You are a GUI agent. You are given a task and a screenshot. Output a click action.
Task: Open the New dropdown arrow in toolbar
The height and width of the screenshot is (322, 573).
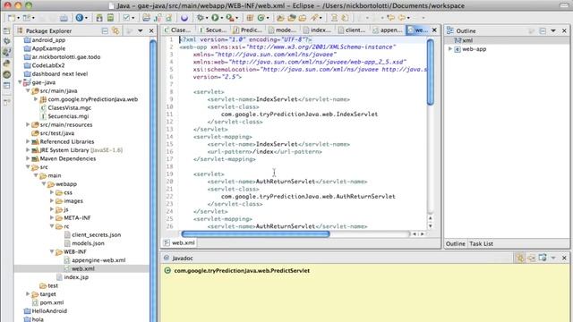pos(18,18)
